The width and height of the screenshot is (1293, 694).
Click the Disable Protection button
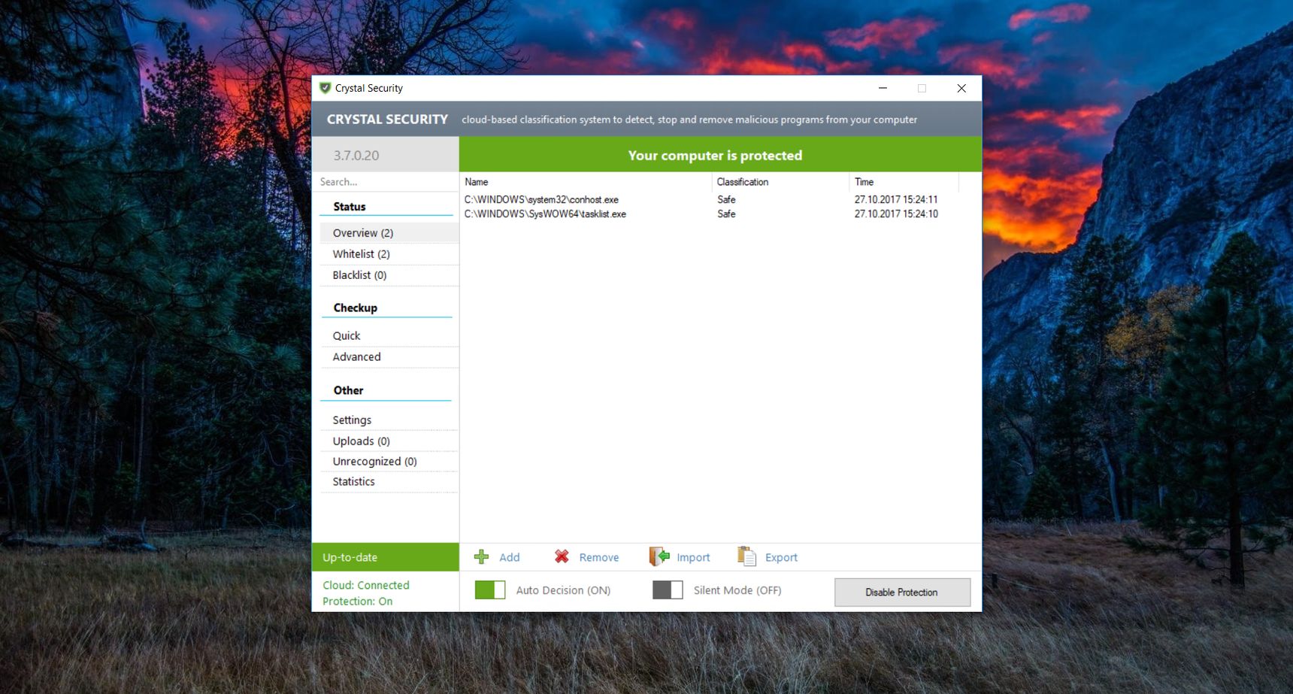click(902, 592)
